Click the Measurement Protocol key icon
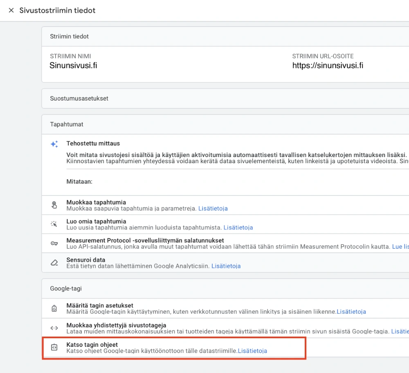 54,243
